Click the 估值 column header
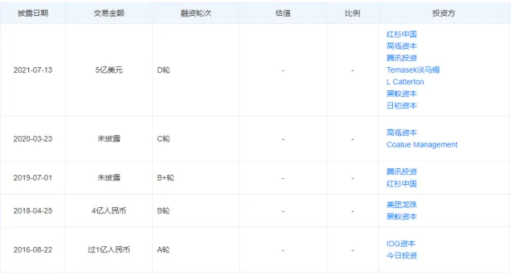511x275 pixels. pyautogui.click(x=283, y=13)
